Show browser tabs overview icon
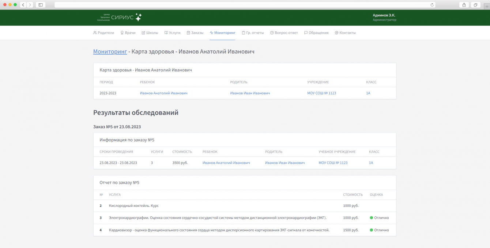Screen dimensions: 490x248 [x=475, y=5]
